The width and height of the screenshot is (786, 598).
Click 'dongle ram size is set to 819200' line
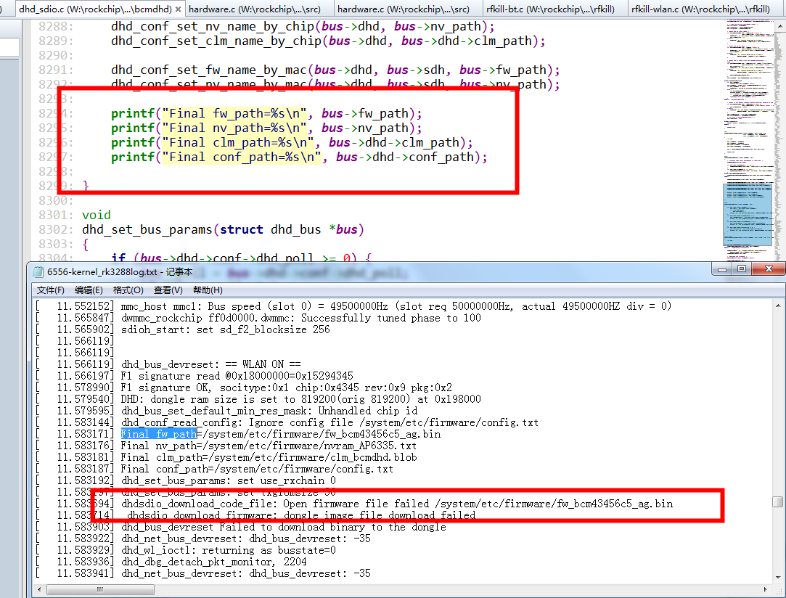click(300, 399)
